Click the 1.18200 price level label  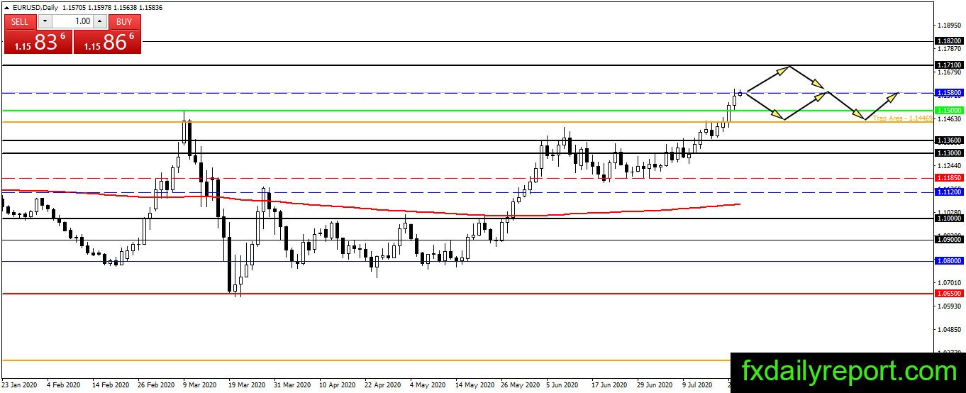(x=949, y=42)
